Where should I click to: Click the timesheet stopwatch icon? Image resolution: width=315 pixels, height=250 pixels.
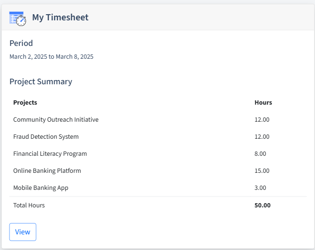[18, 18]
